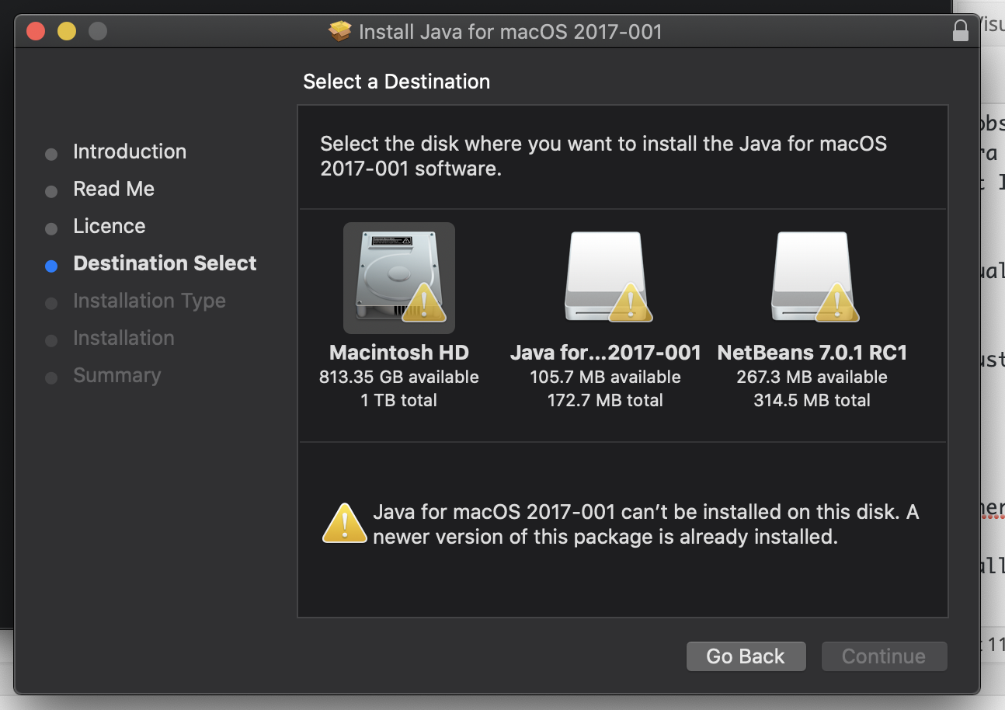
Task: Click "267.3 MB available" text
Action: point(812,378)
